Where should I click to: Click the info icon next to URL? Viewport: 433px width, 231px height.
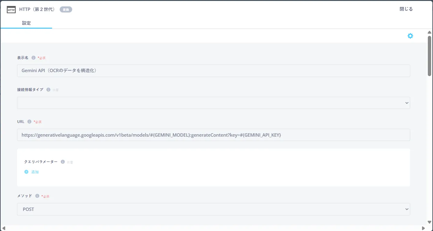[29, 121]
